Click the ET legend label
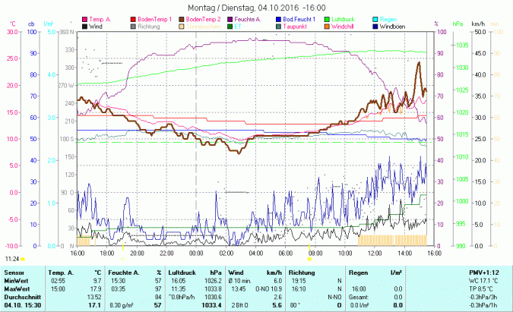 (x=239, y=26)
